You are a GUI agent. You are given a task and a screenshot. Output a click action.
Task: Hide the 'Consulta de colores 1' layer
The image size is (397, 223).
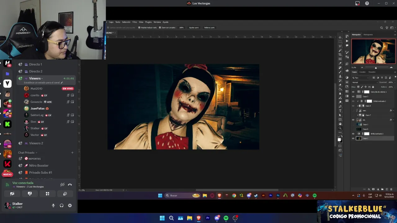353,92
